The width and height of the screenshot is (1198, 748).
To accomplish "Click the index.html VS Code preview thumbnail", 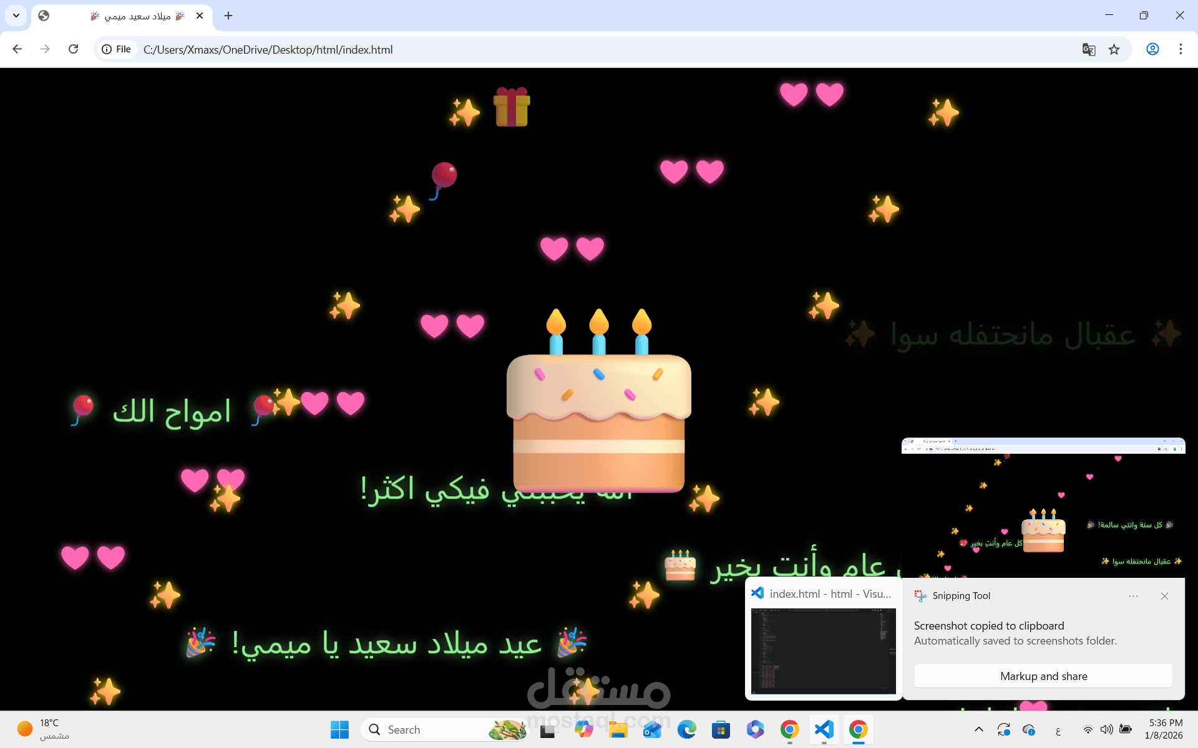I will coord(824,650).
